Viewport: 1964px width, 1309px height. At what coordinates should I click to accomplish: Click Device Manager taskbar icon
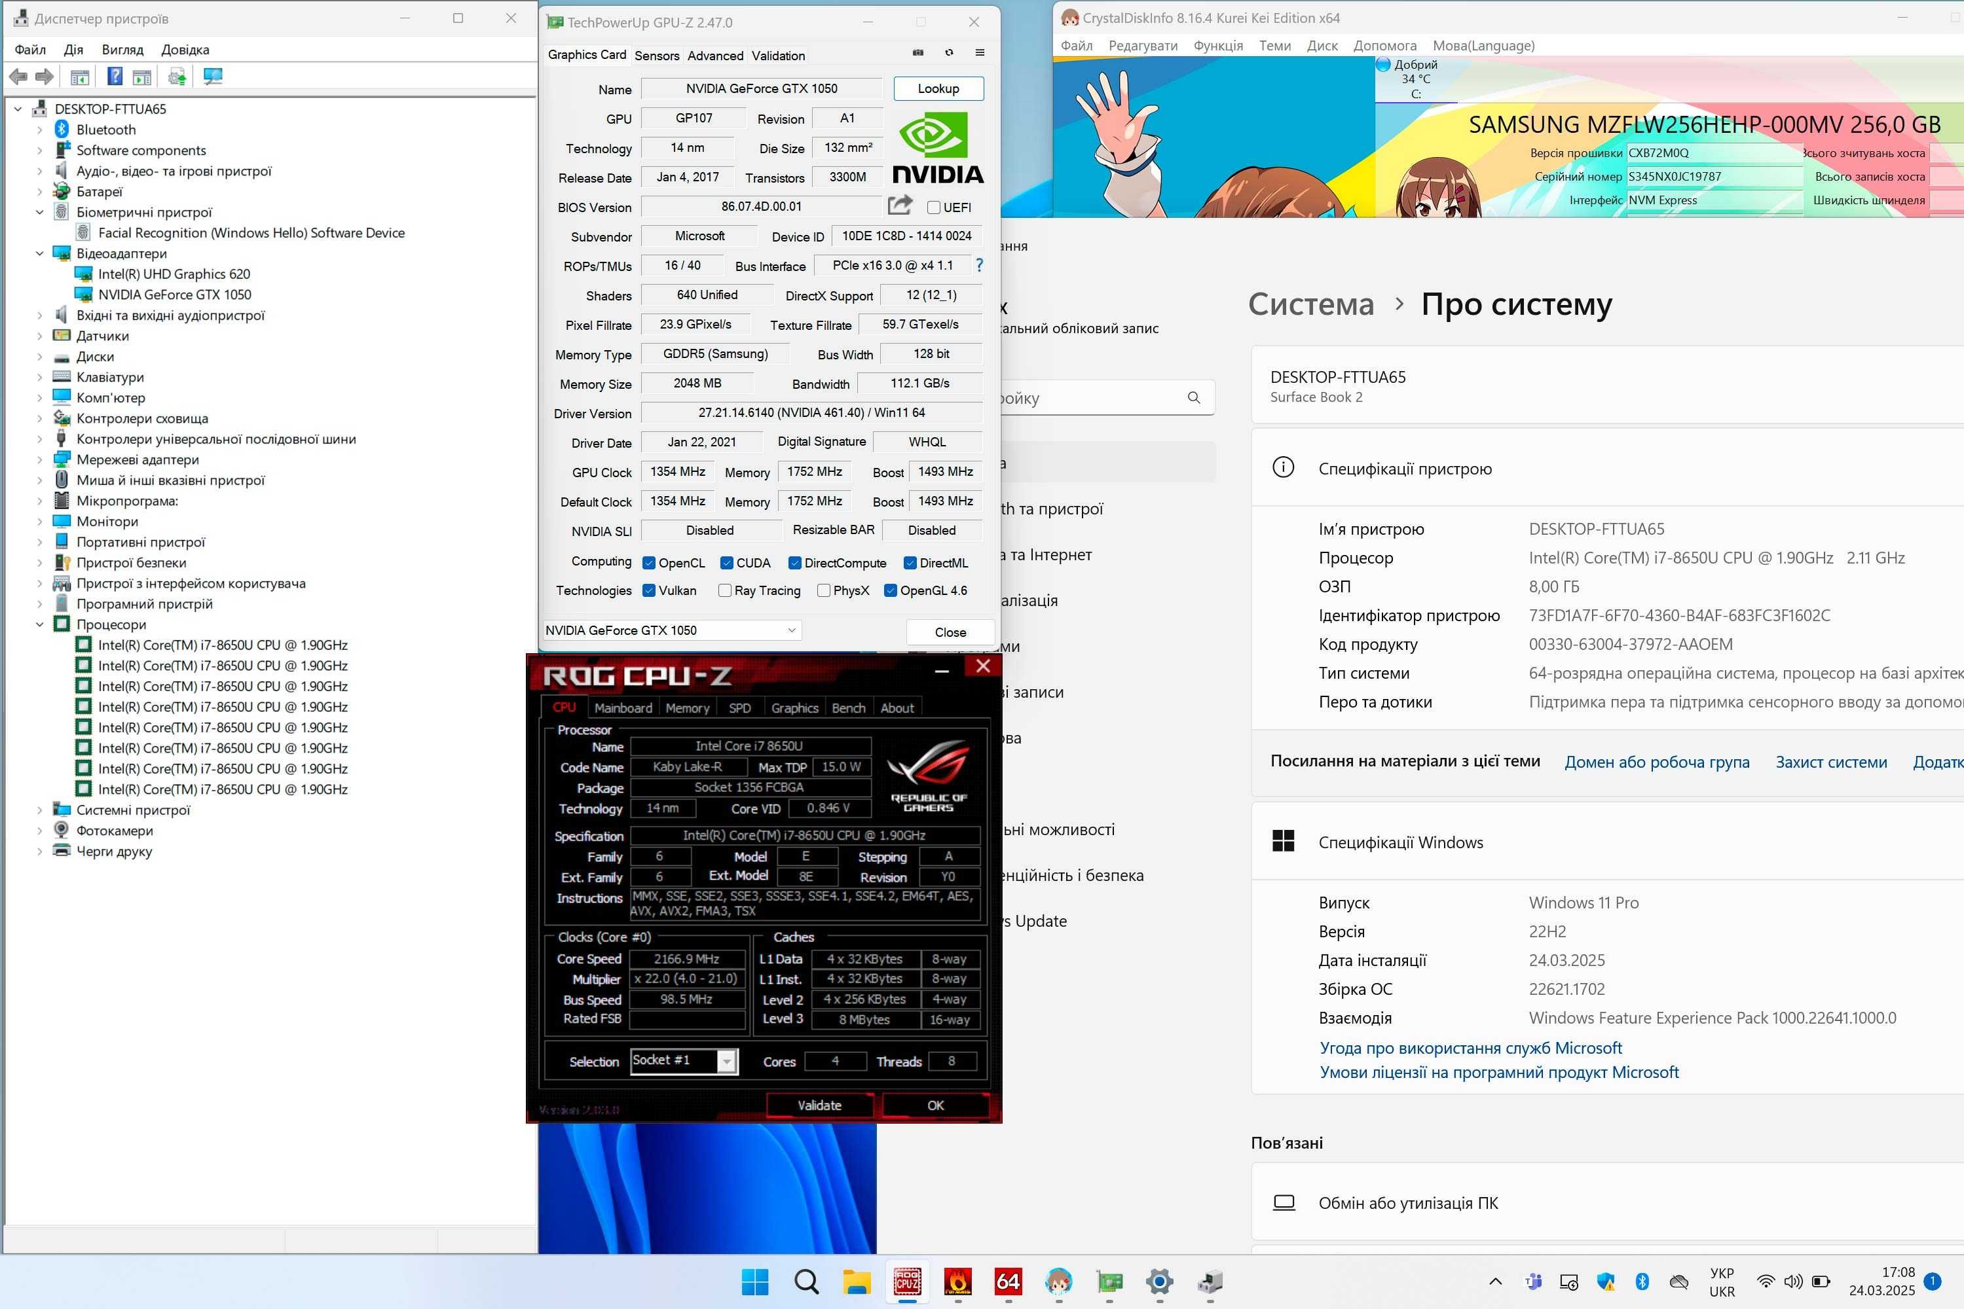click(1210, 1282)
